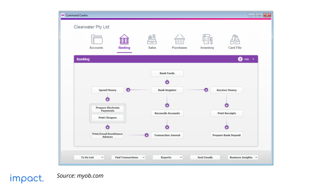Expand the Business Insights dropdown arrow
This screenshot has height=187, width=332.
256,157
